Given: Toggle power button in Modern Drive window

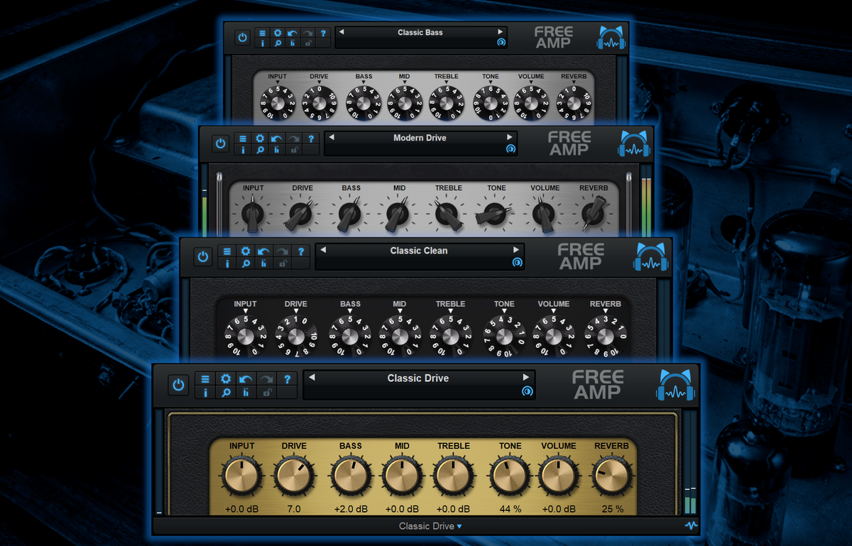Looking at the screenshot, I should click(221, 144).
